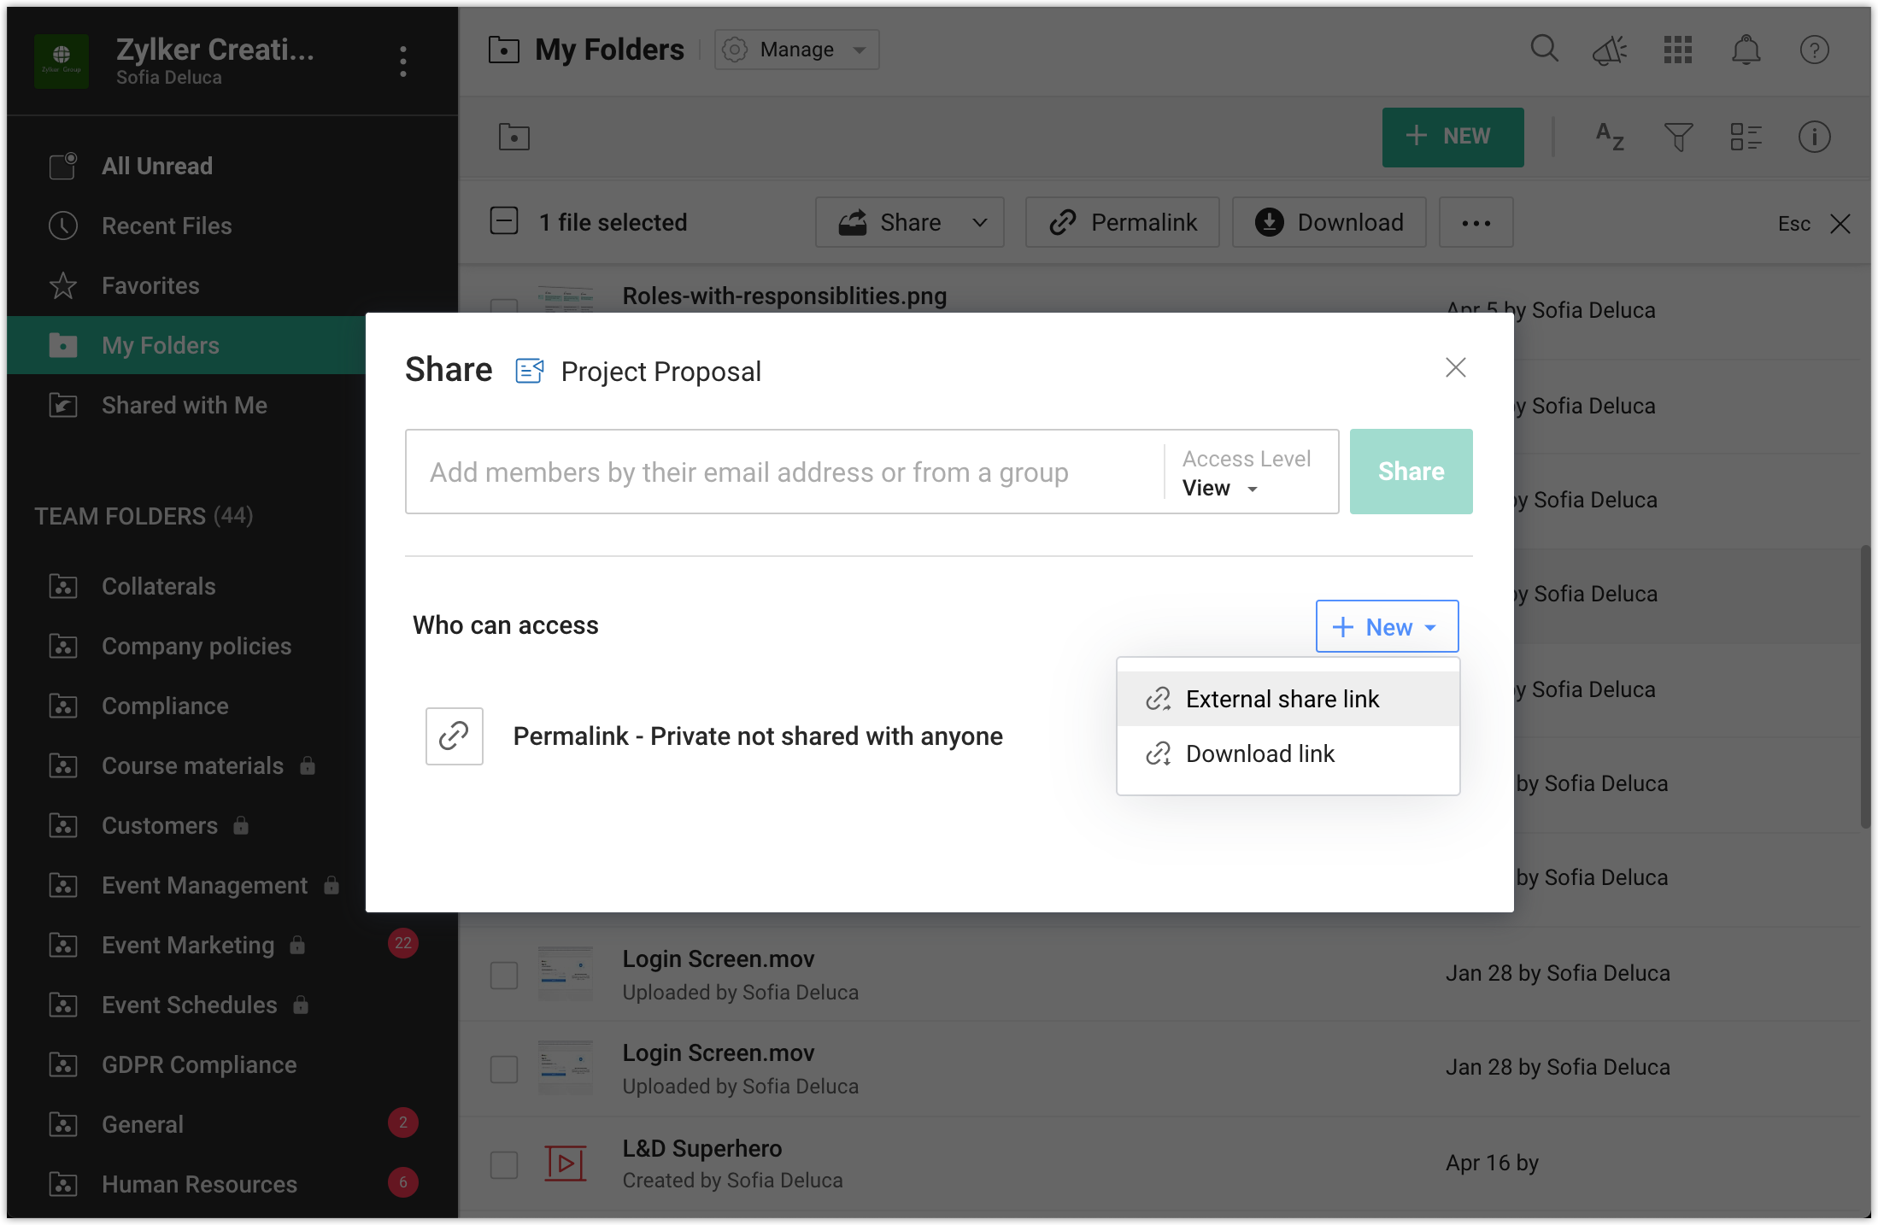Click the filter funnel icon
Screen dimensions: 1878x1225
[x=1678, y=137]
